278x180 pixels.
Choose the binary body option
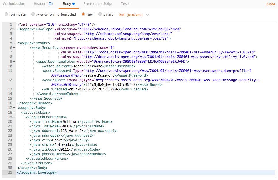pyautogui.click(x=100, y=14)
